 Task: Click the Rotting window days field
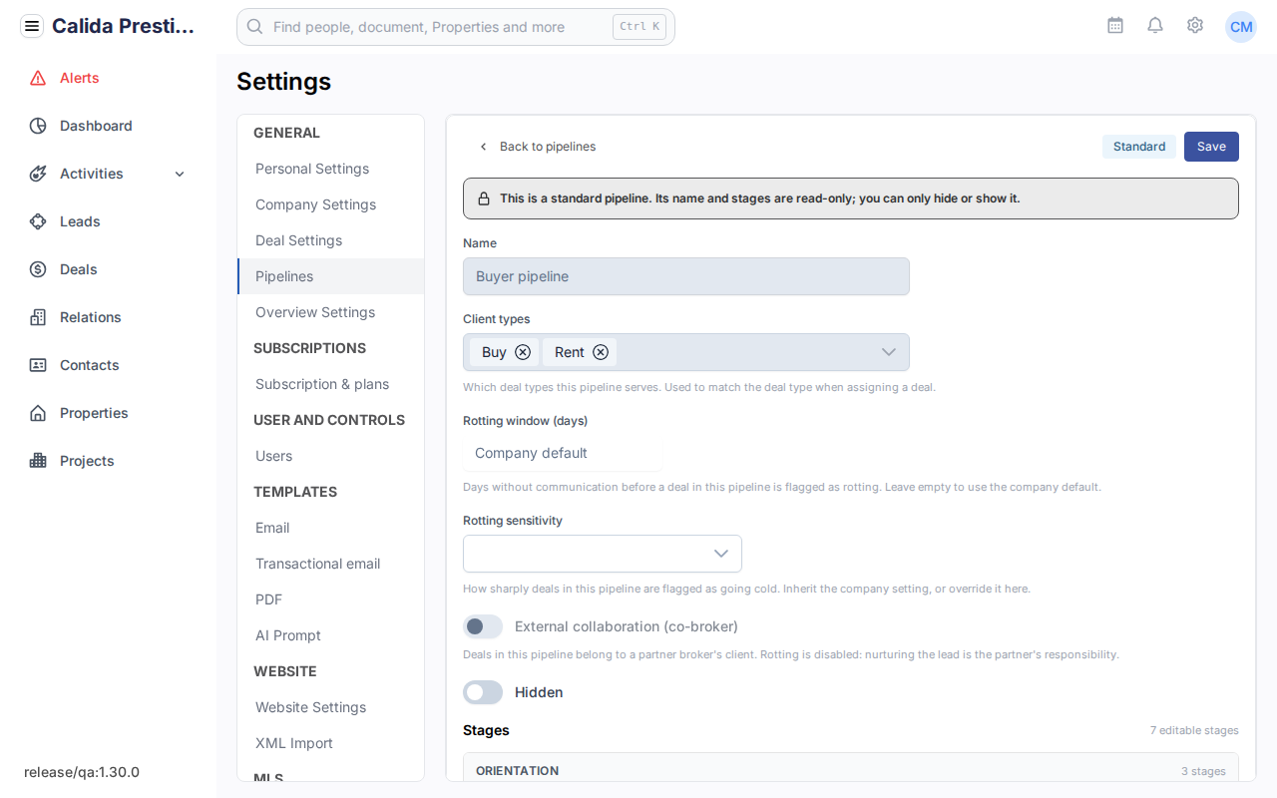[563, 453]
